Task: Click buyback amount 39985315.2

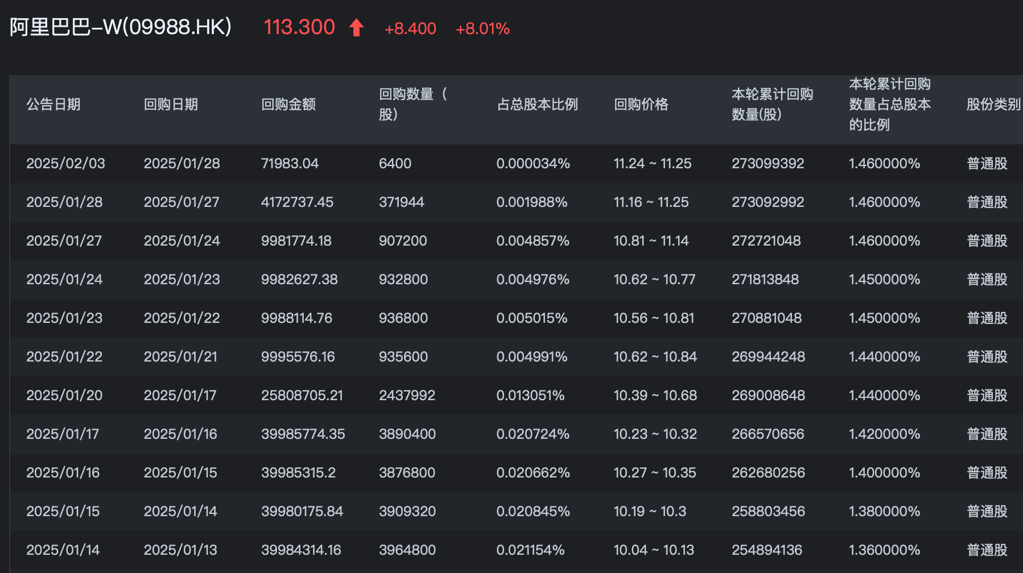Action: coord(298,473)
